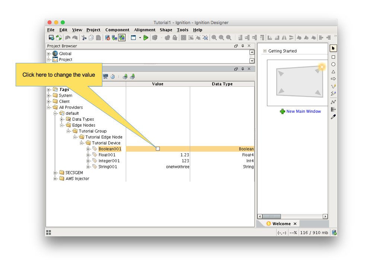This screenshot has height=271, width=367.
Task: Select the eyedropper tool
Action: [x=333, y=117]
